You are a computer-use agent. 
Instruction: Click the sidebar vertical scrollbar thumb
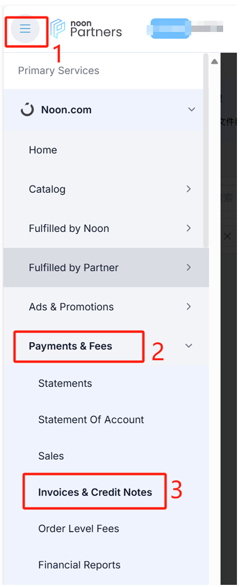click(x=206, y=151)
